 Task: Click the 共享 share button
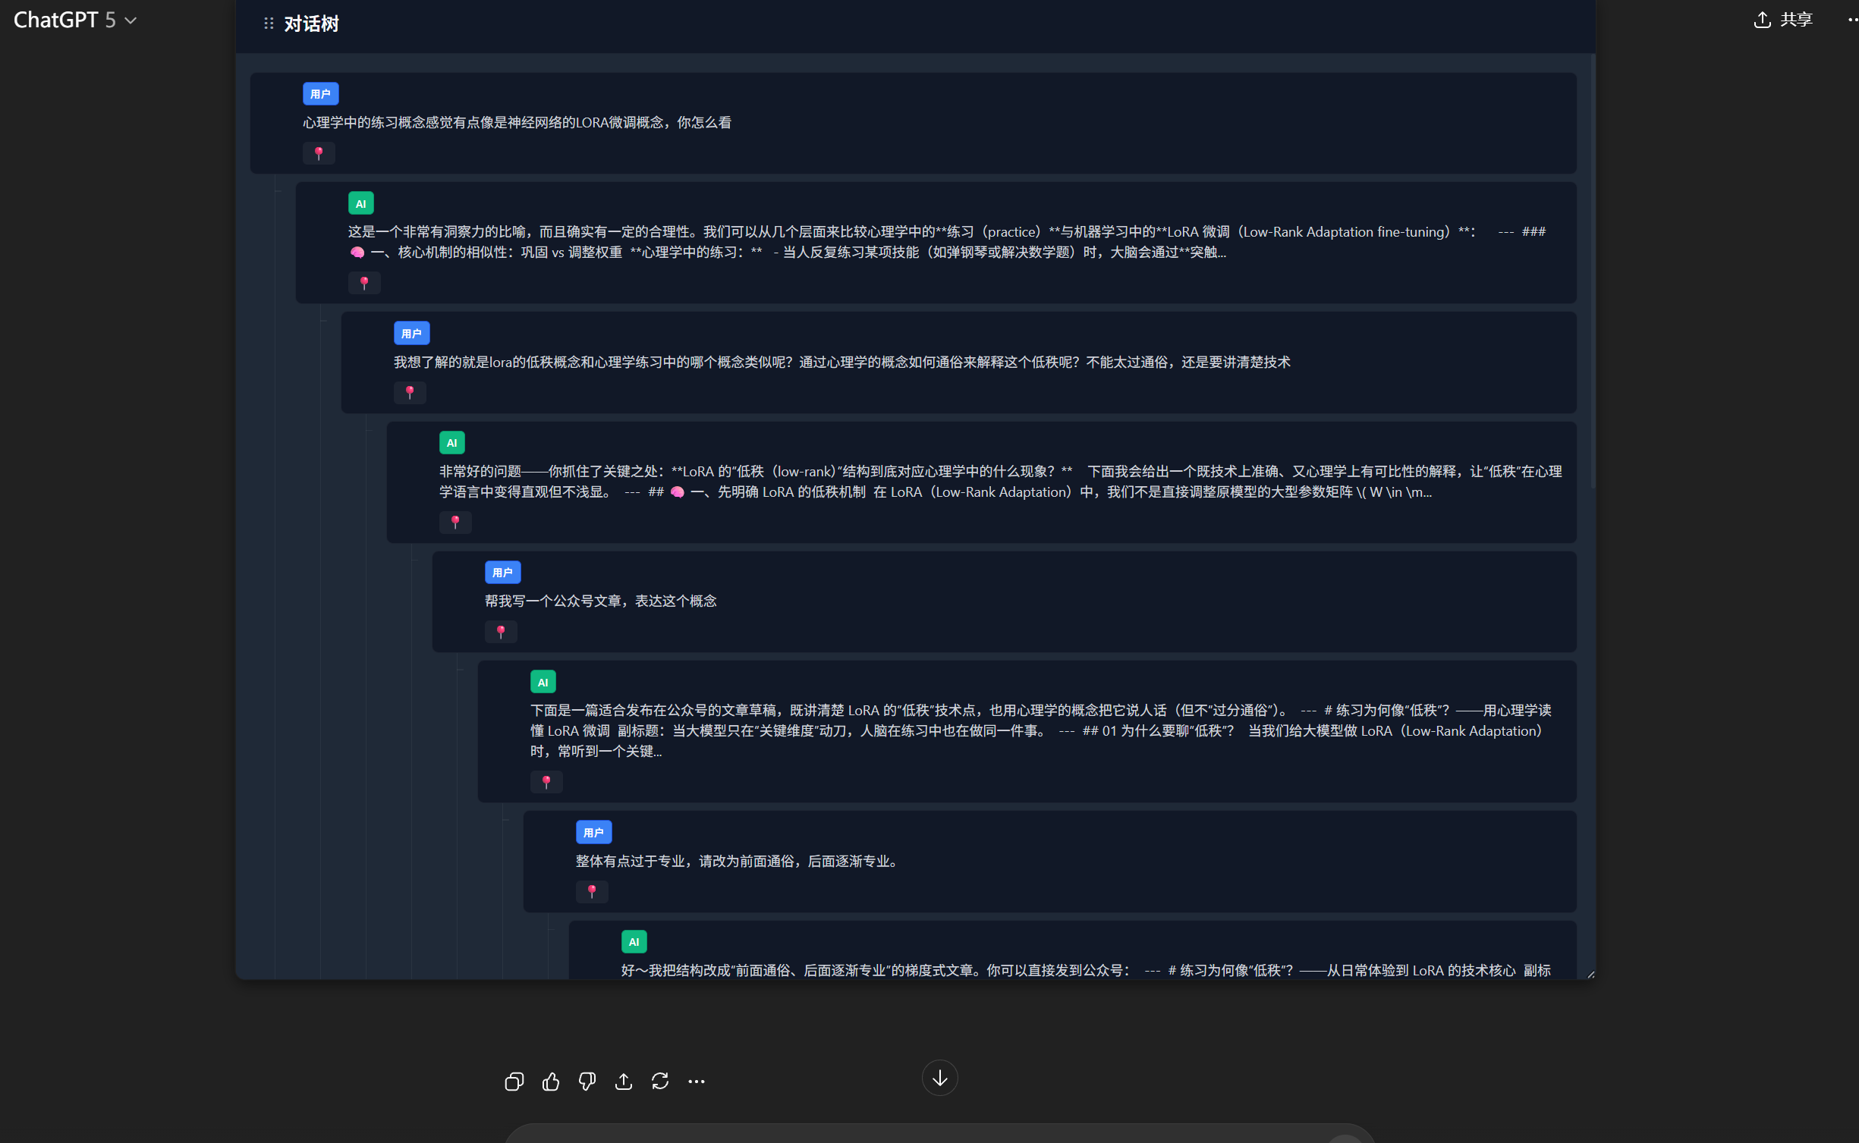[1783, 20]
